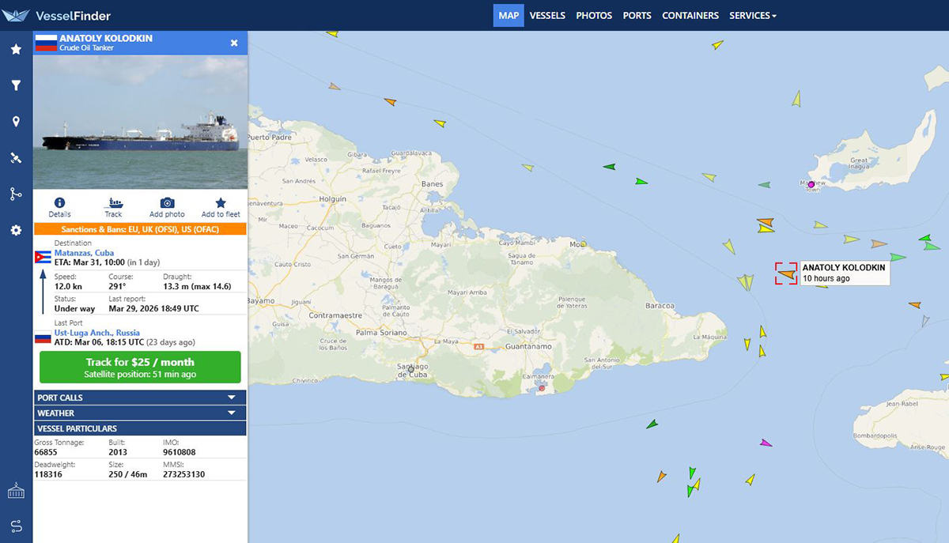Open the settings gear in the sidebar
Viewport: 949px width, 543px height.
tap(16, 230)
